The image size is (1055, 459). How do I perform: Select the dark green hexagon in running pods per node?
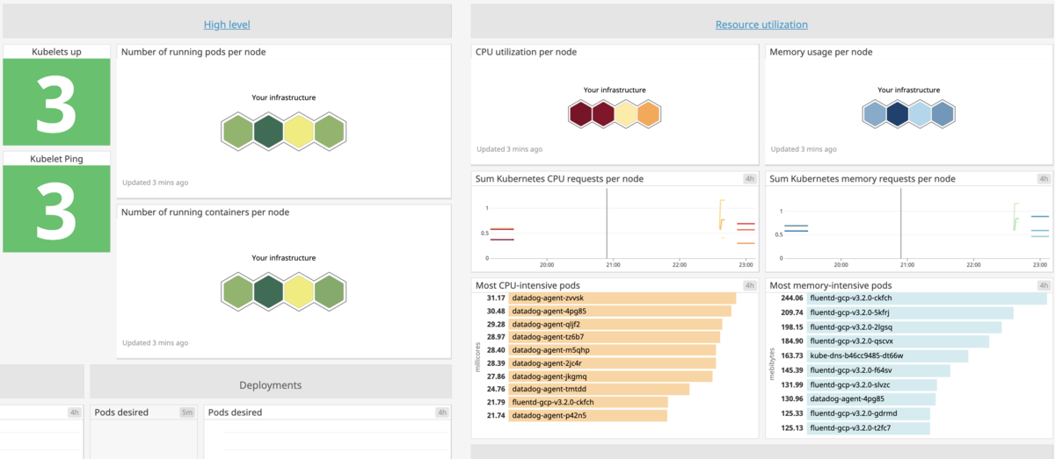[x=268, y=132]
